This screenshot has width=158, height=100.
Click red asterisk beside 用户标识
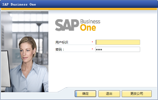point(92,42)
